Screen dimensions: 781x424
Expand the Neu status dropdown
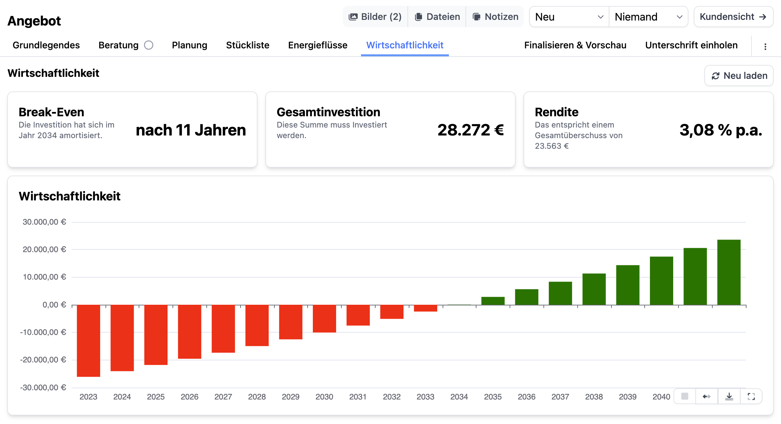(x=569, y=17)
